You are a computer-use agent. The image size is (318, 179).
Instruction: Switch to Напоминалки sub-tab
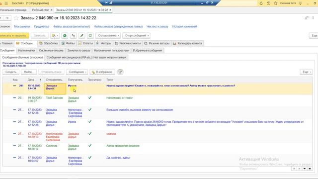26,50
